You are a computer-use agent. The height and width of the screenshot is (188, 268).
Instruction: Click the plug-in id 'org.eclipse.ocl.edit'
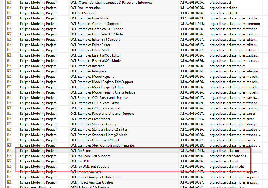pyautogui.click(x=223, y=13)
